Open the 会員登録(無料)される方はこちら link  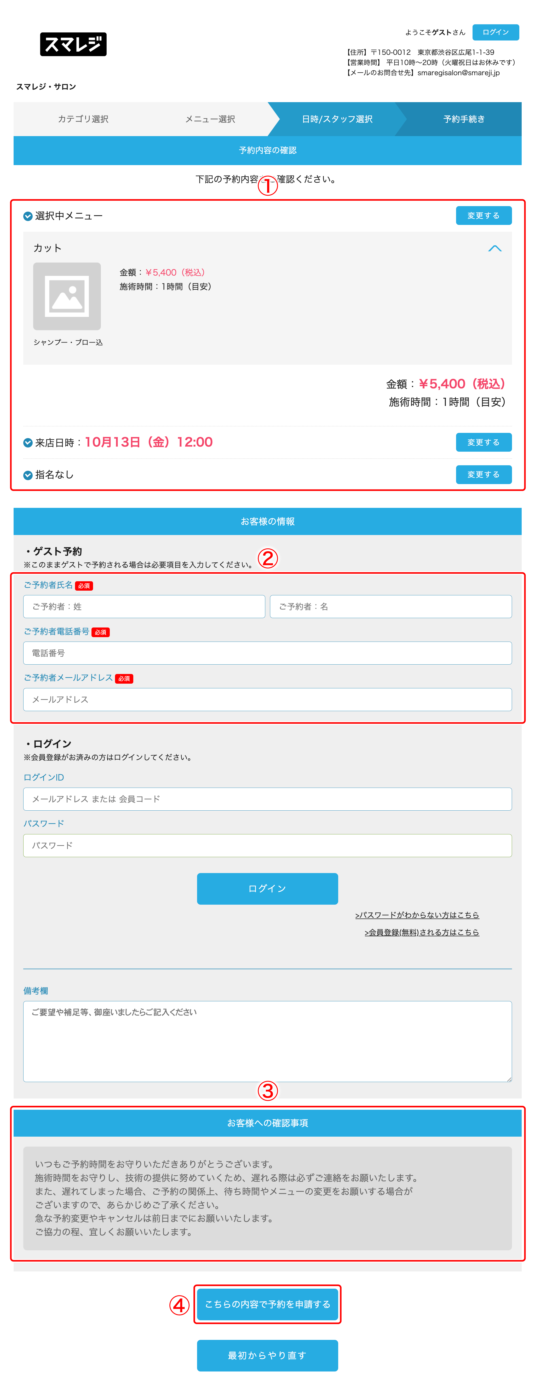tap(422, 932)
